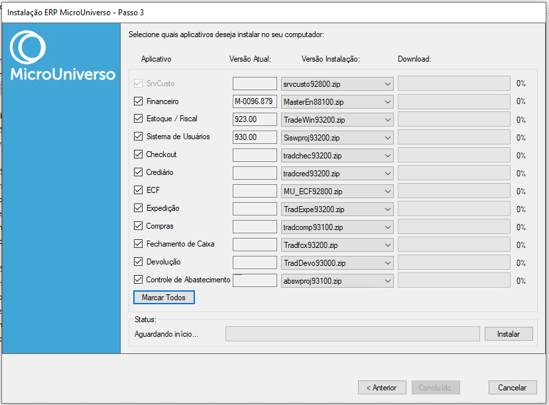Uncheck the Checkout application checkbox

point(139,154)
